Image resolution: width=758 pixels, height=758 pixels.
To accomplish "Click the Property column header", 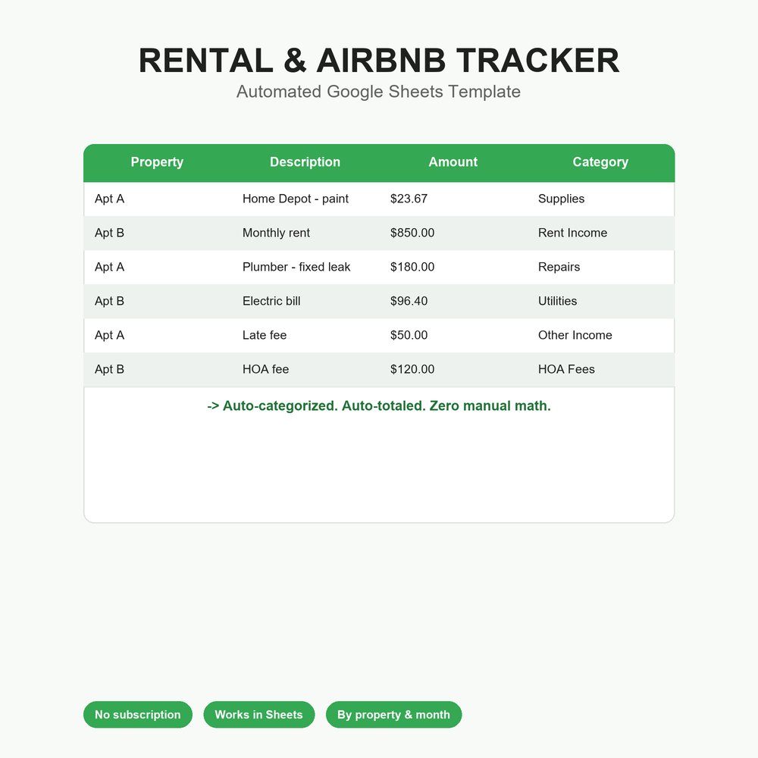I will point(157,162).
